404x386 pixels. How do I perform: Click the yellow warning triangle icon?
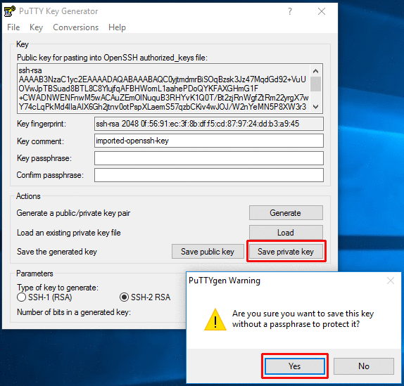215,319
